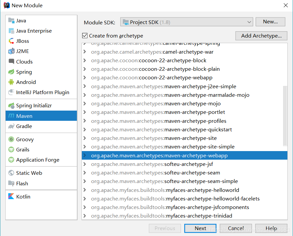293x236 pixels.
Task: Close the New Module dialog
Action: coord(285,5)
